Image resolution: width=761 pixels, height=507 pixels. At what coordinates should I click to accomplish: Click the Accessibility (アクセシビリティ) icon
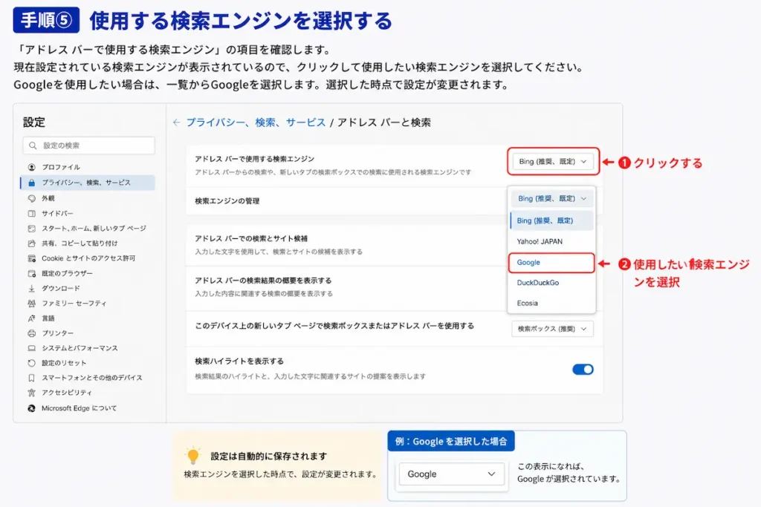coord(31,393)
